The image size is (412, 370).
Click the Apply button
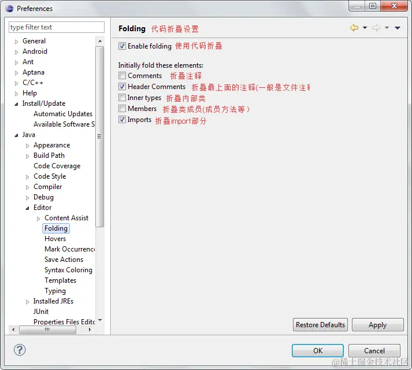click(x=377, y=325)
